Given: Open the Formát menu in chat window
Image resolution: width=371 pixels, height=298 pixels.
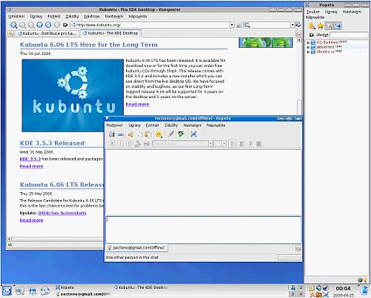Looking at the screenshot, I should coord(152,125).
